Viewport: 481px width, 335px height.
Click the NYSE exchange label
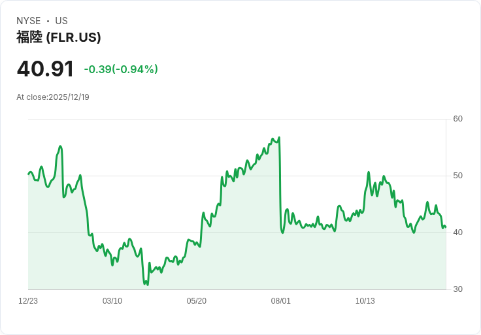pyautogui.click(x=29, y=21)
